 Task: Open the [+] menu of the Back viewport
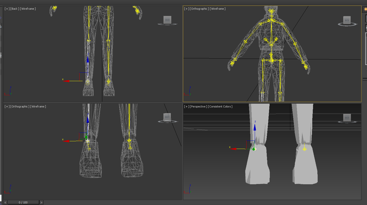click(7, 9)
